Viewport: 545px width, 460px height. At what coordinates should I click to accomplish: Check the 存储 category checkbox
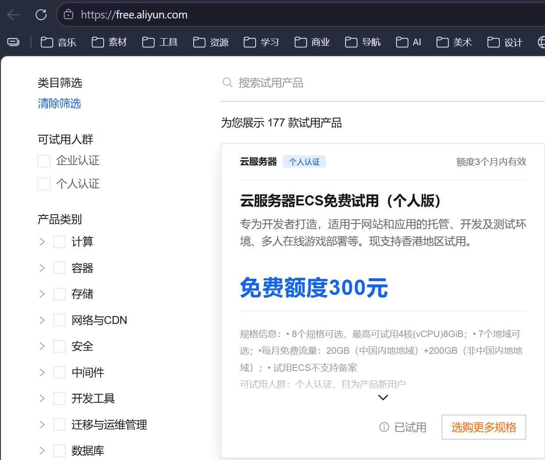(59, 294)
